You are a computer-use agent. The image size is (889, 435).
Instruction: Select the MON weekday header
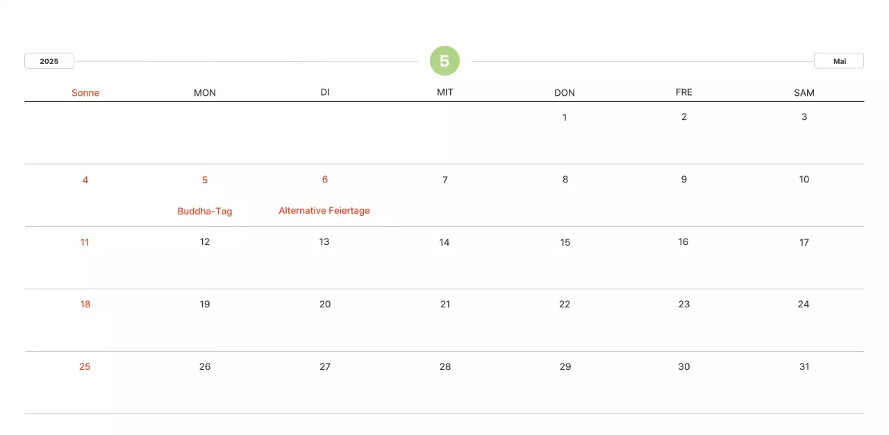click(x=205, y=93)
